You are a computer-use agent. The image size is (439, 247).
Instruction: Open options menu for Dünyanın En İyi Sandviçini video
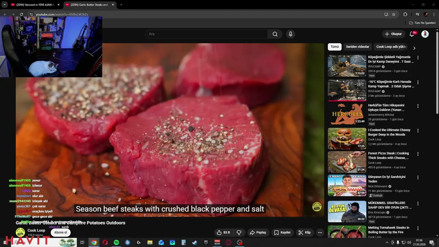[418, 178]
